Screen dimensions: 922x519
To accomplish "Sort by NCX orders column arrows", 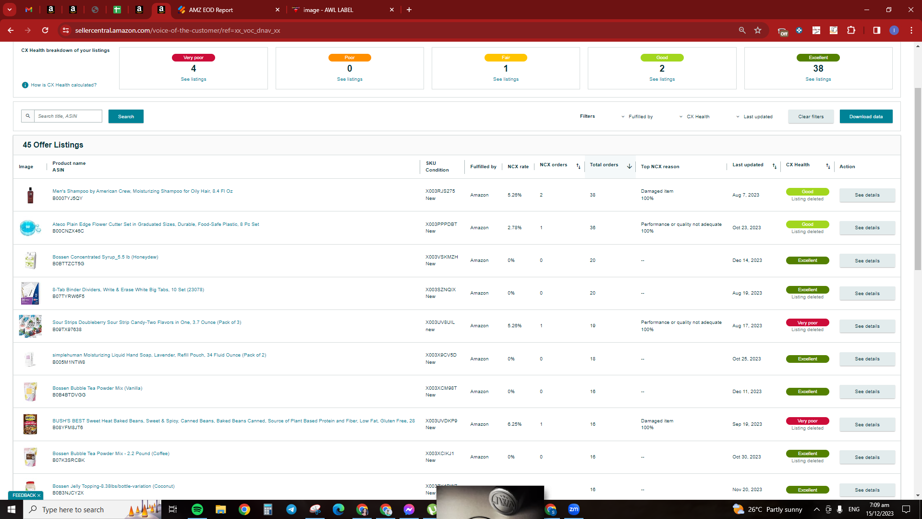I will coord(578,166).
